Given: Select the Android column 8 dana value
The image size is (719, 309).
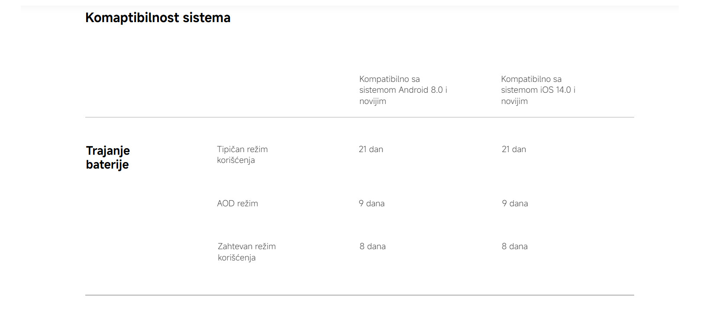Looking at the screenshot, I should pyautogui.click(x=372, y=246).
